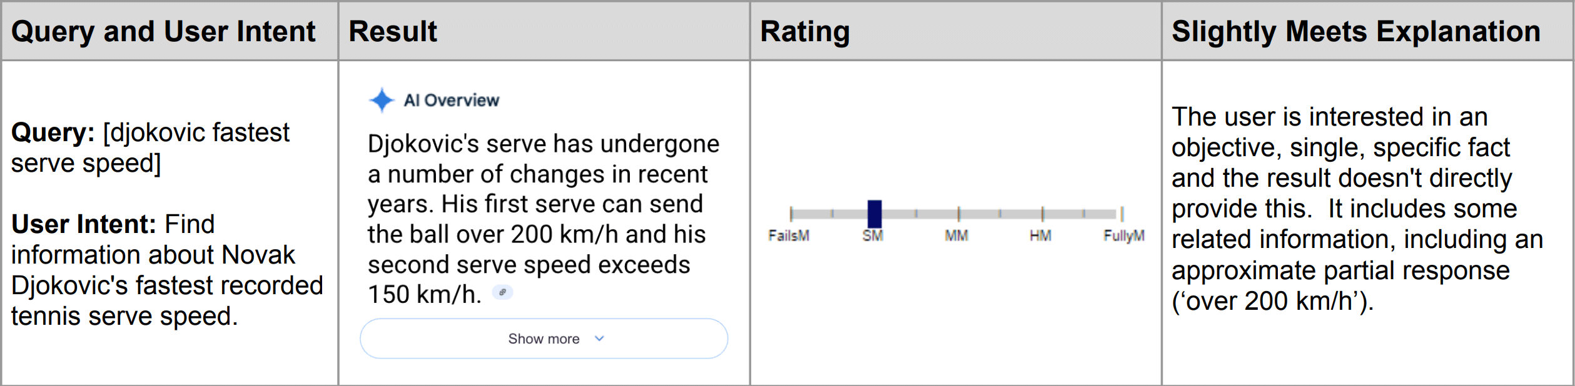Click the dark blue rating slider handle
Viewport: 1575px width, 386px height.
pyautogui.click(x=874, y=214)
